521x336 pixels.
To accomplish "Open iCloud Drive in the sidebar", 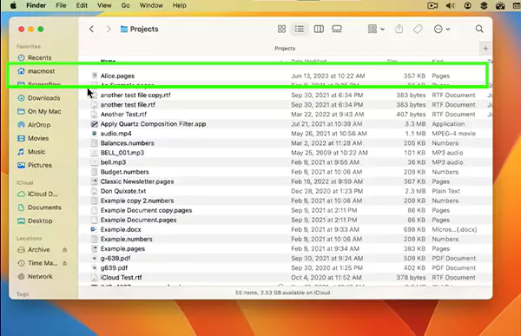I will click(37, 194).
